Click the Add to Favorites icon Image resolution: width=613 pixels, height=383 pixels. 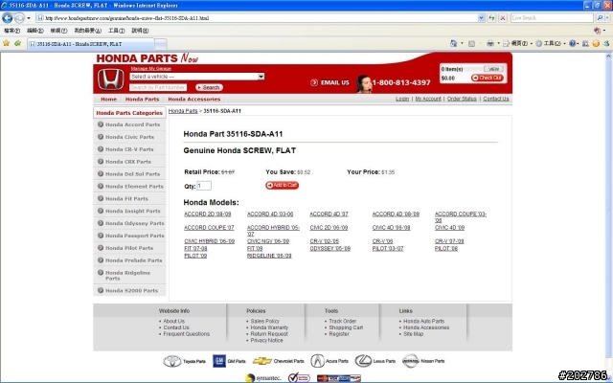(x=17, y=43)
